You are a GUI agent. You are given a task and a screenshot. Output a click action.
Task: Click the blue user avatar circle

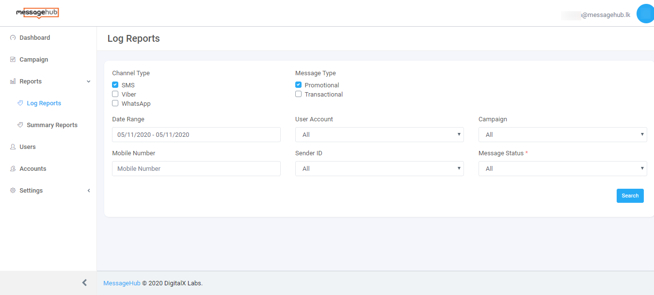[x=645, y=14]
